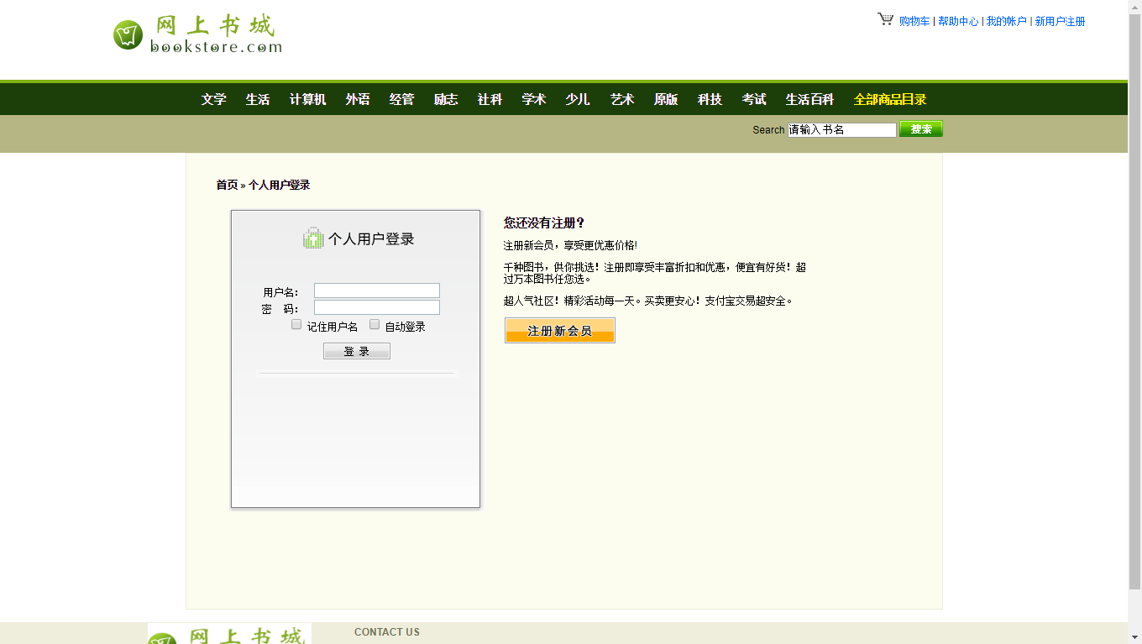Click the CONTACT US footer text
Screen dimensions: 1142x644
click(x=387, y=632)
